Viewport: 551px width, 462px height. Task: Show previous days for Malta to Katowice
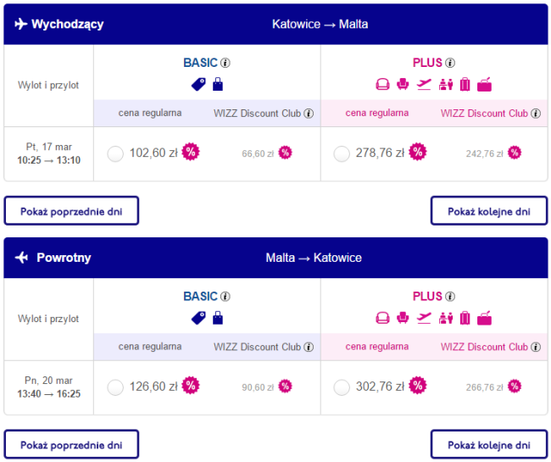[71, 444]
